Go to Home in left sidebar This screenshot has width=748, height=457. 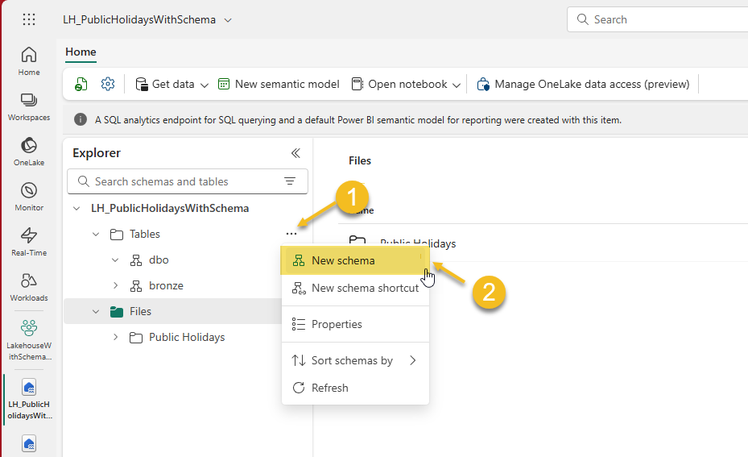[29, 61]
